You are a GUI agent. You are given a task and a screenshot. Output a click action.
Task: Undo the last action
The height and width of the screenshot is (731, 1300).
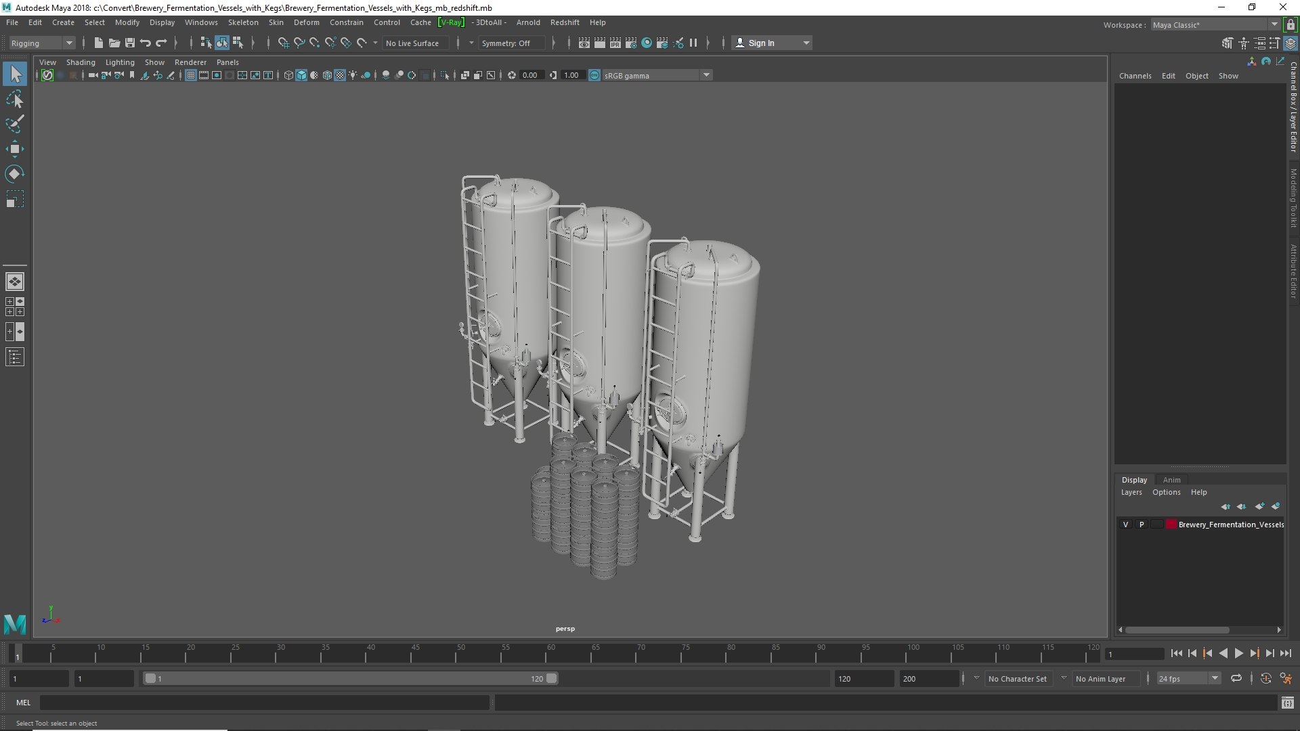pyautogui.click(x=146, y=43)
